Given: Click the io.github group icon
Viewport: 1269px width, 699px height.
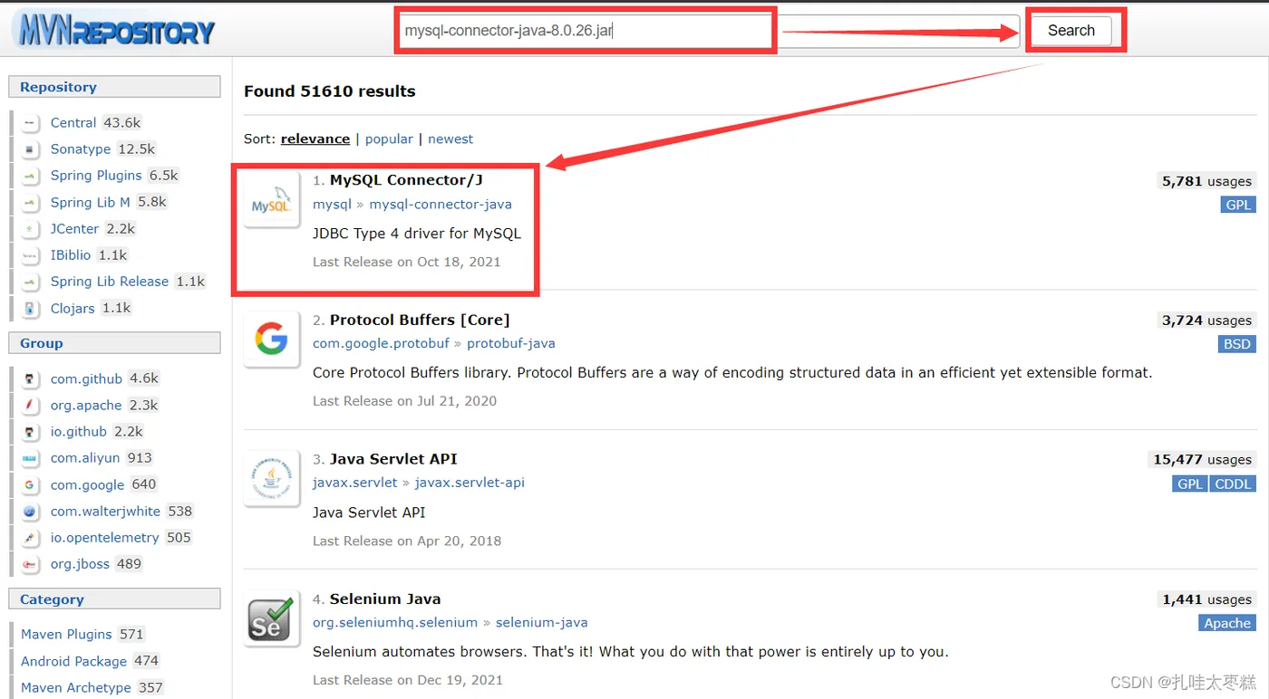Looking at the screenshot, I should pos(31,432).
